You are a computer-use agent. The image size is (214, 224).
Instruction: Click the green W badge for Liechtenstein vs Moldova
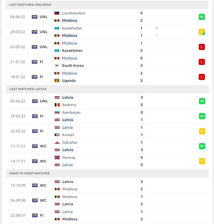201,17
